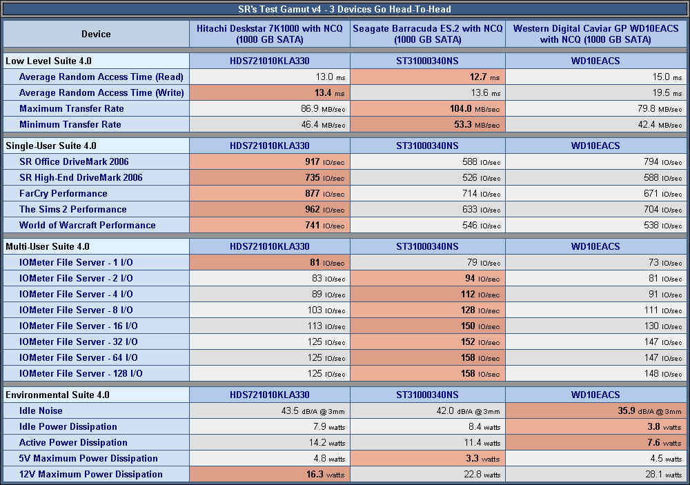Select the 13.4 ms write access value

(x=329, y=93)
